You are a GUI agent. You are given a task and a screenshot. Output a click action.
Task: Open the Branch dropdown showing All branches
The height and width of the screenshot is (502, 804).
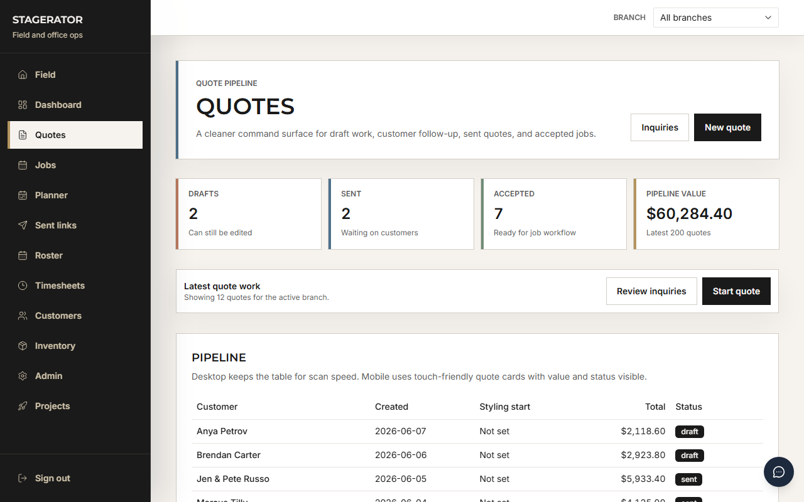[x=716, y=18]
